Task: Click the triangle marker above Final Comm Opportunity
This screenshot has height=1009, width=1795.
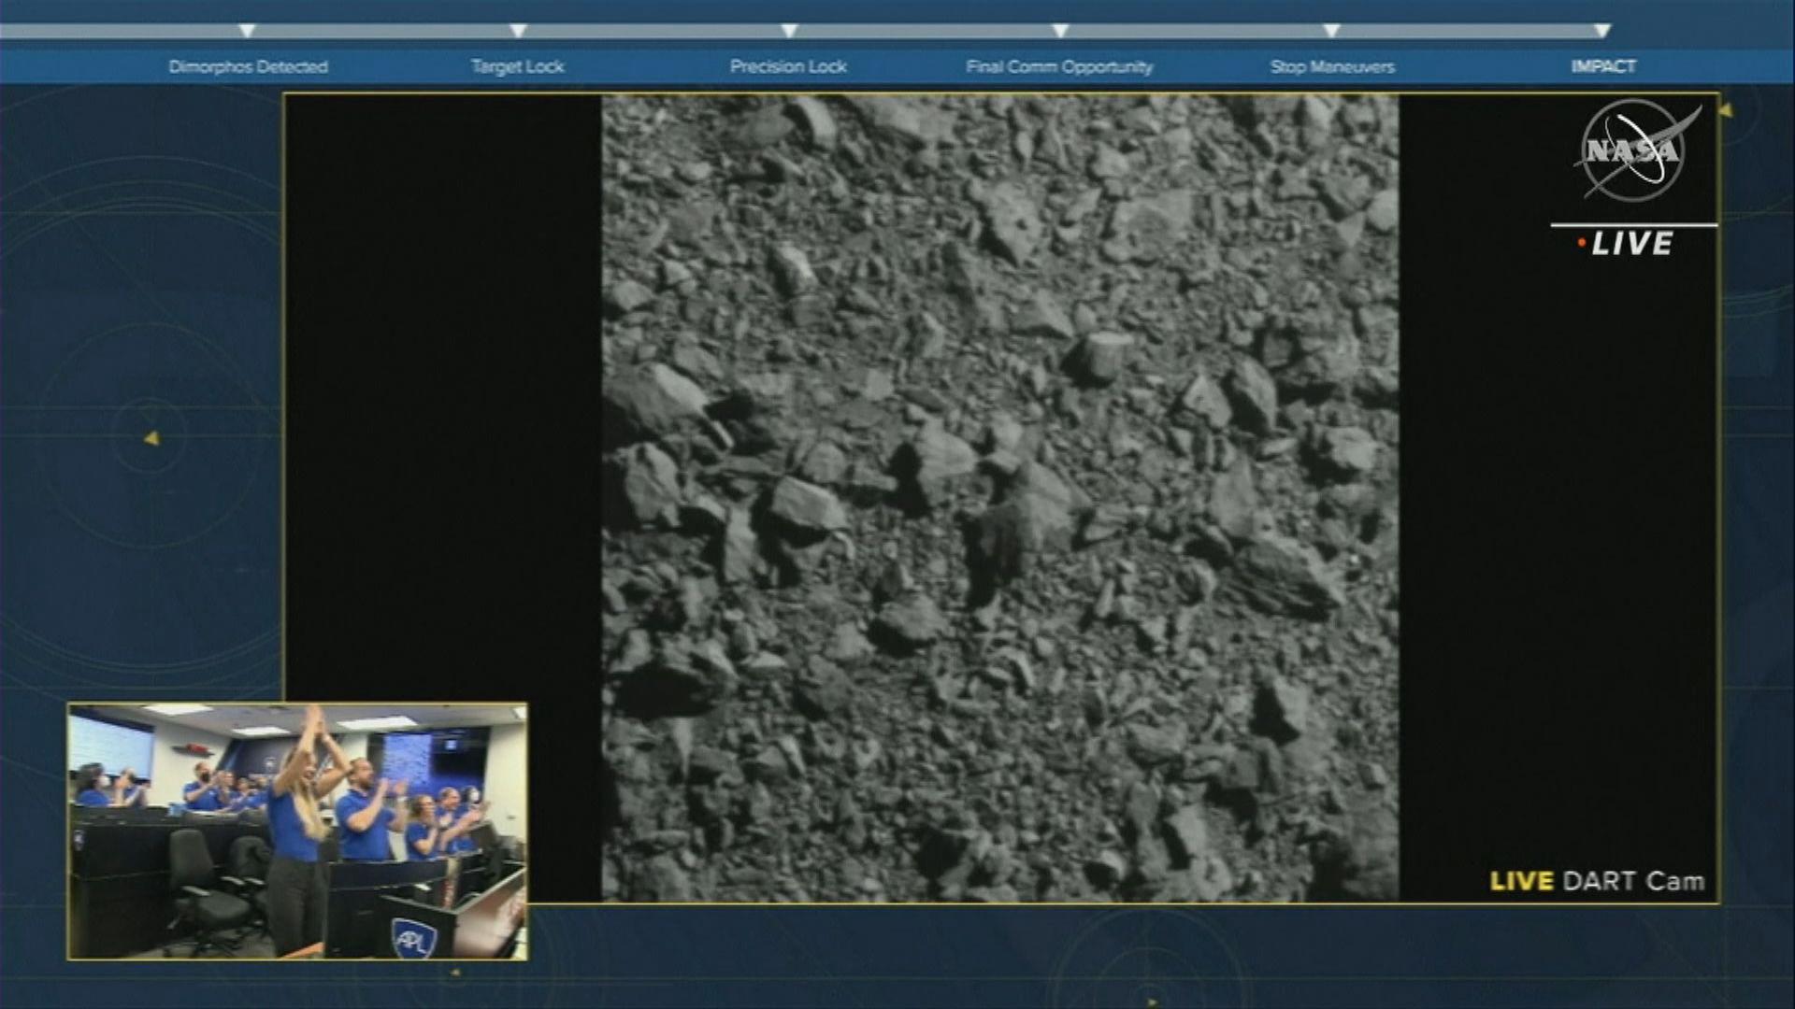Action: point(1060,31)
